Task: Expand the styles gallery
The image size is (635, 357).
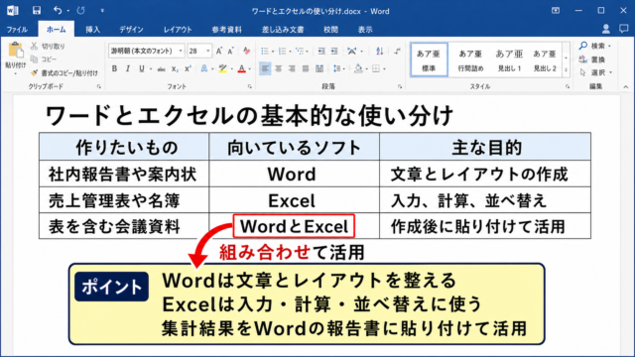Action: (566, 71)
